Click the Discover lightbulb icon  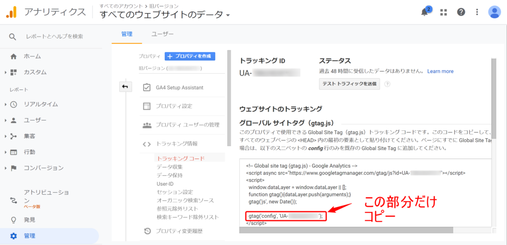tap(13, 220)
